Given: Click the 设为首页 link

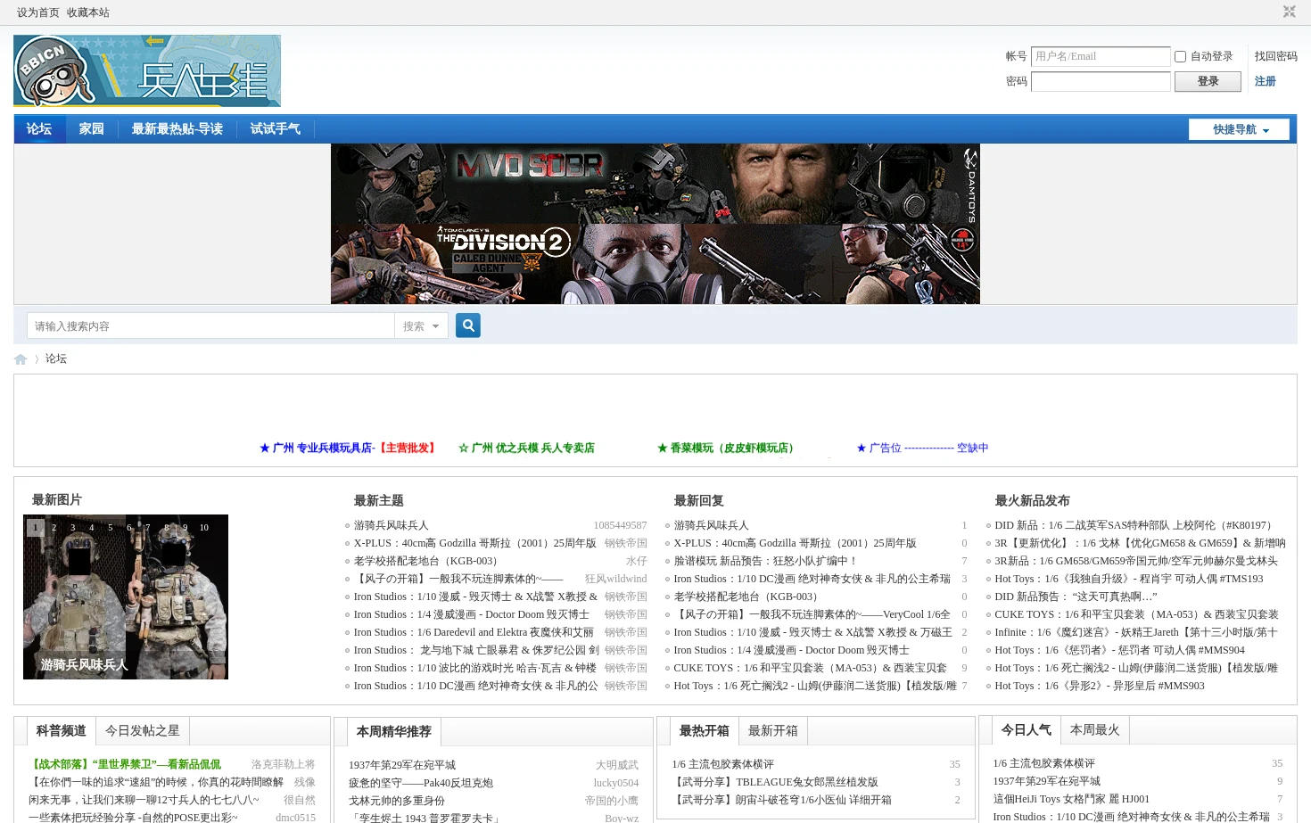Looking at the screenshot, I should (38, 12).
